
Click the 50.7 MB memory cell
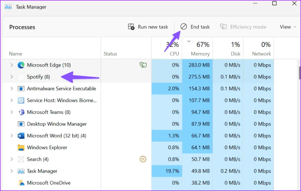pyautogui.click(x=197, y=159)
